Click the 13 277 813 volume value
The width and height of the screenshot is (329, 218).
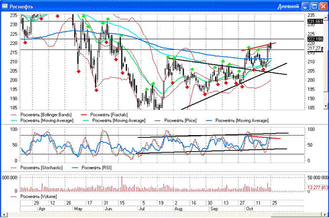[x=318, y=187]
